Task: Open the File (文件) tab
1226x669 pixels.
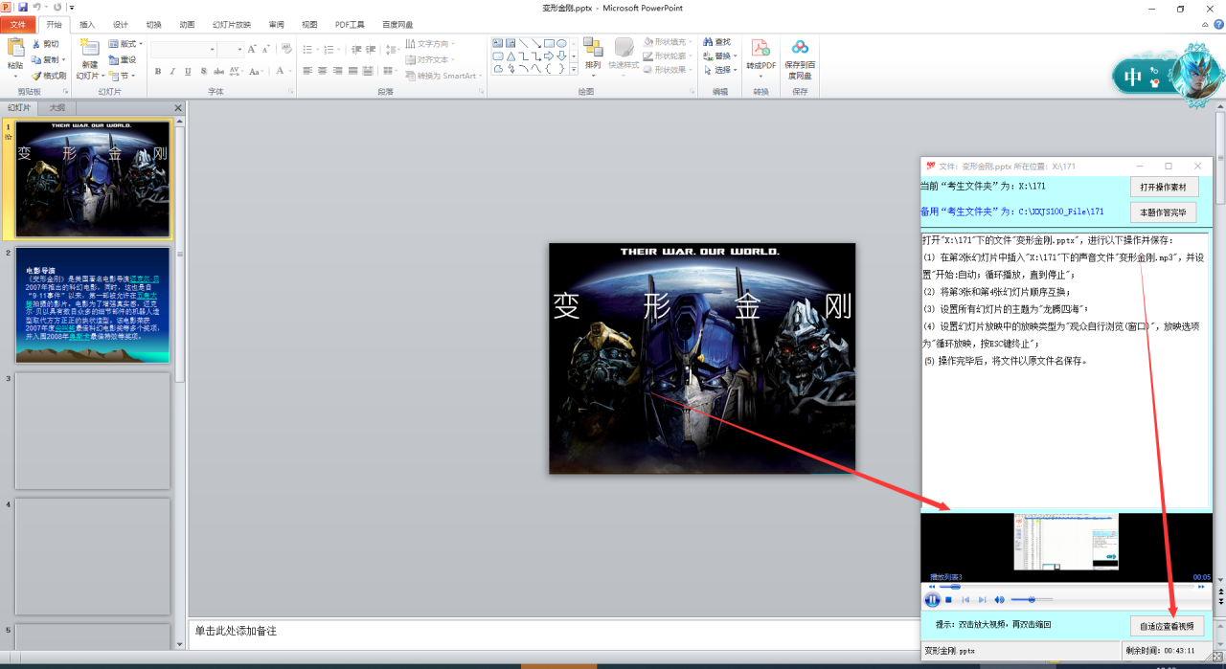Action: point(18,24)
